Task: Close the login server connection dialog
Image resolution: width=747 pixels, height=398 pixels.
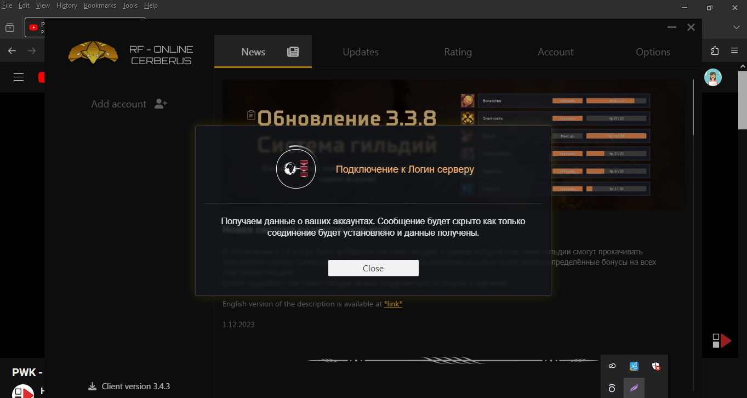Action: coord(373,268)
